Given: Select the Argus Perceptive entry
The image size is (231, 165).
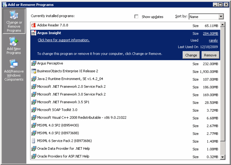Looking at the screenshot, I should [125, 64].
